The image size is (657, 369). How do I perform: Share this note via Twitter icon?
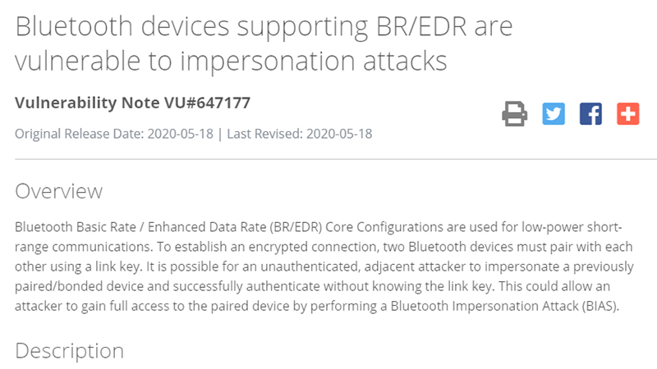click(554, 113)
